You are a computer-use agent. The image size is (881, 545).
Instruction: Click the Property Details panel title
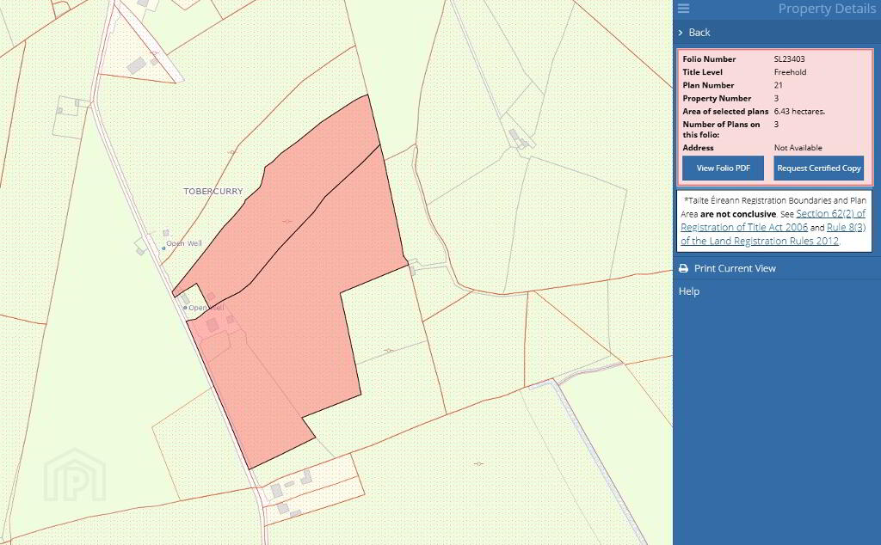point(826,9)
